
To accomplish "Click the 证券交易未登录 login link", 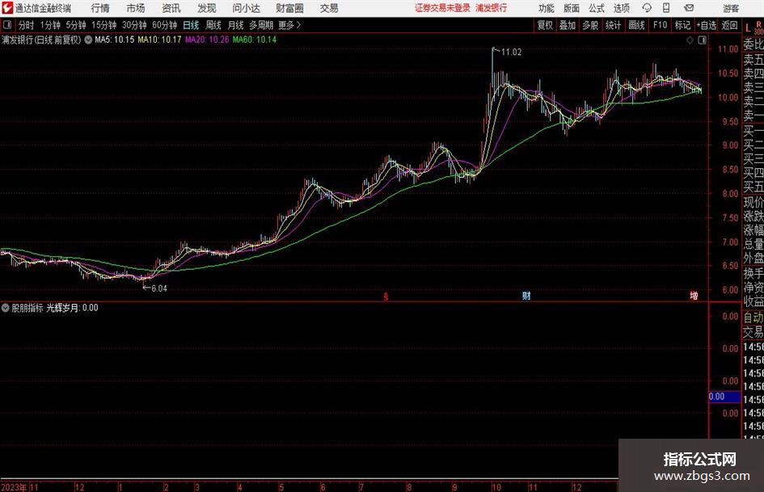I will click(x=442, y=8).
